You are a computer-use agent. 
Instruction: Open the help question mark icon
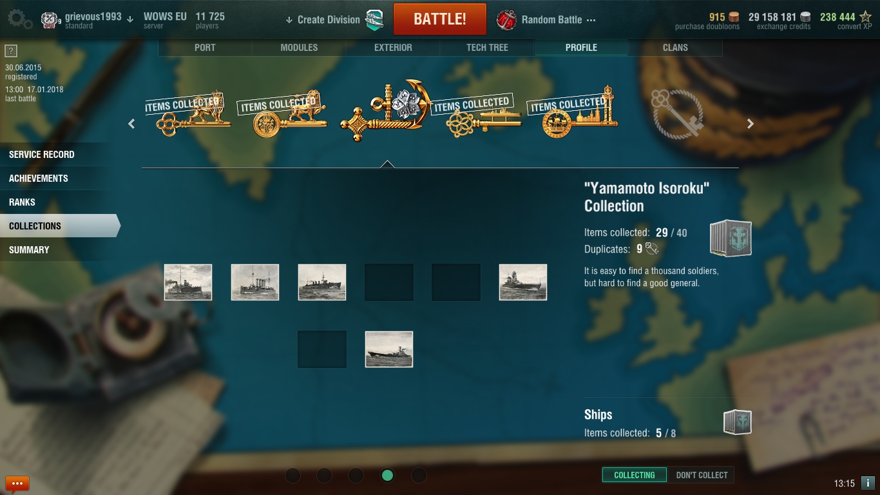tap(11, 52)
